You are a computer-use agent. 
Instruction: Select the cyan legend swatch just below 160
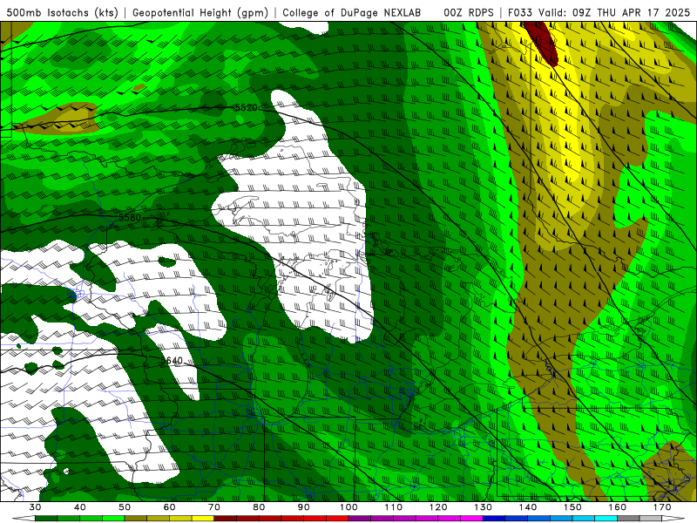(x=606, y=519)
